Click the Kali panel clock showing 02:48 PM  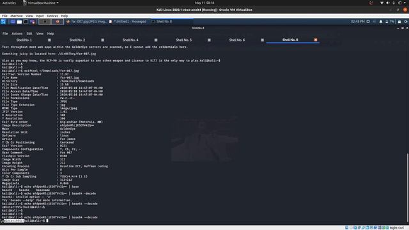coord(358,22)
